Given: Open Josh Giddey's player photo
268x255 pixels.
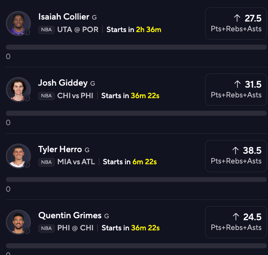Looking at the screenshot, I should (x=18, y=90).
